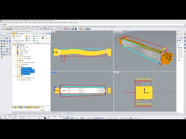Click the four-viewports layout icon
186x139 pixels.
[46, 29]
